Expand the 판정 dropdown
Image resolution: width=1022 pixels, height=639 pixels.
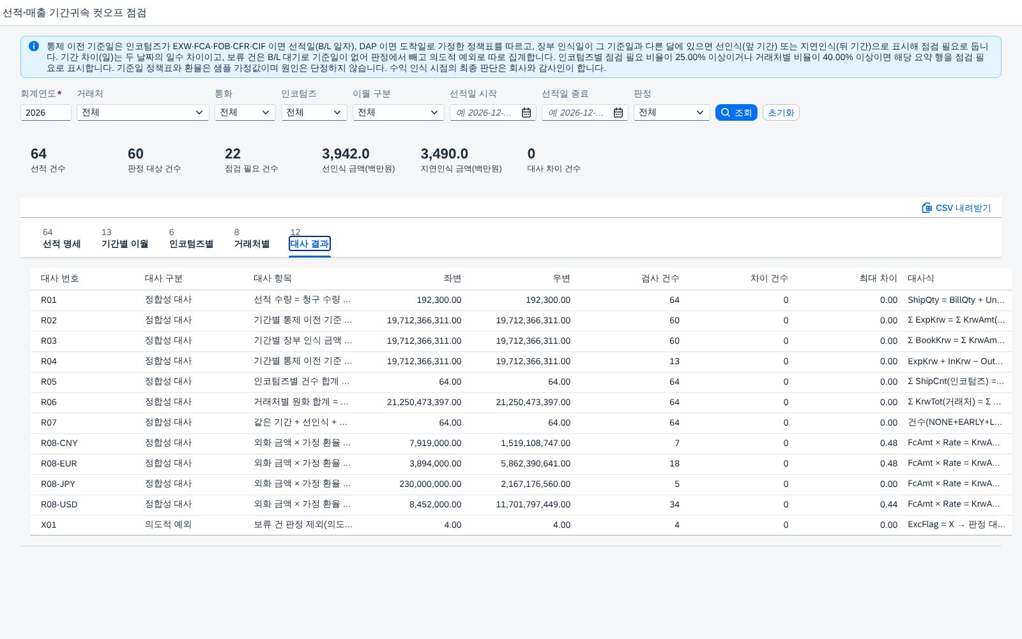pyautogui.click(x=700, y=112)
